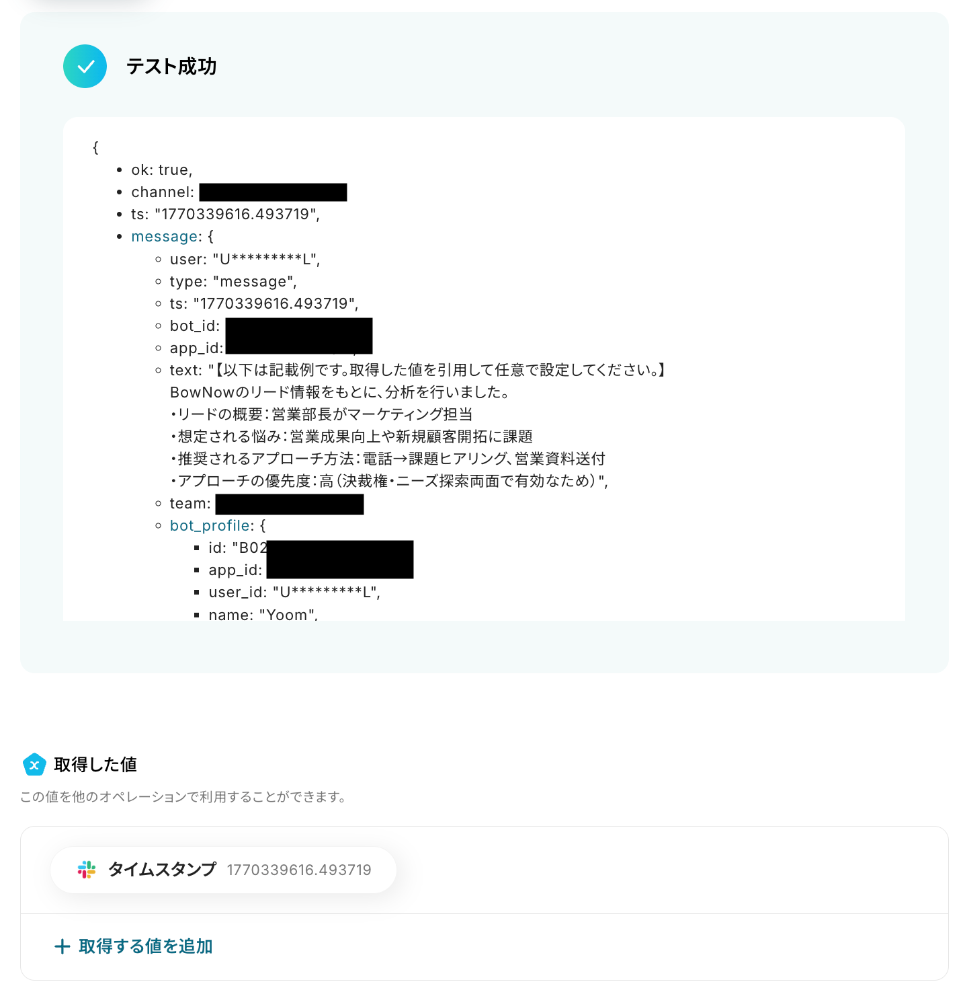Click the user_id line in bot_profile
This screenshot has height=986, width=965.
coord(294,593)
